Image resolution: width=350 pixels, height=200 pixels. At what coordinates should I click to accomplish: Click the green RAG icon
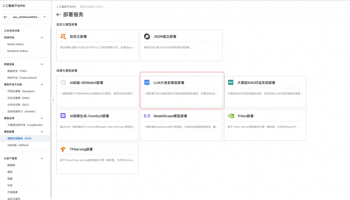pyautogui.click(x=231, y=83)
